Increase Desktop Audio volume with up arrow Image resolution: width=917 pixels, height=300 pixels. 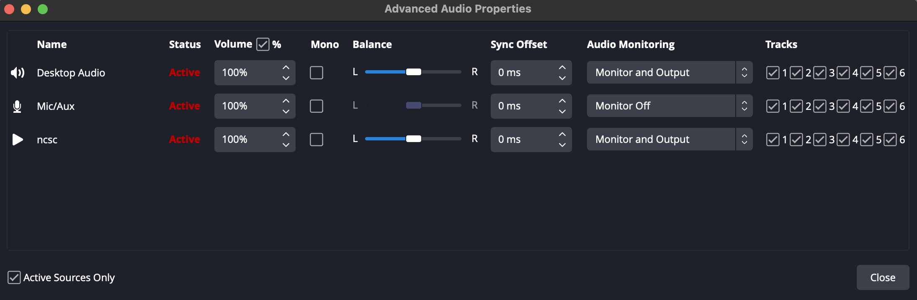[x=286, y=67]
